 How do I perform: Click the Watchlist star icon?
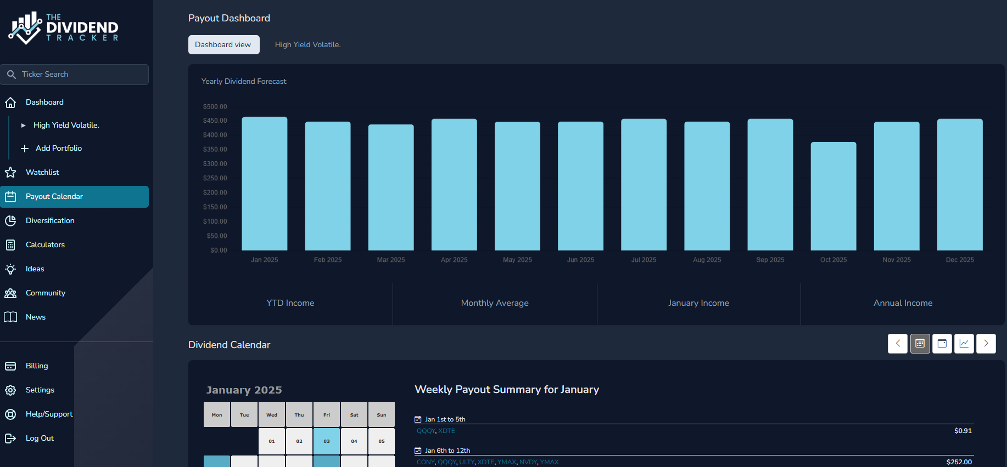pos(10,173)
